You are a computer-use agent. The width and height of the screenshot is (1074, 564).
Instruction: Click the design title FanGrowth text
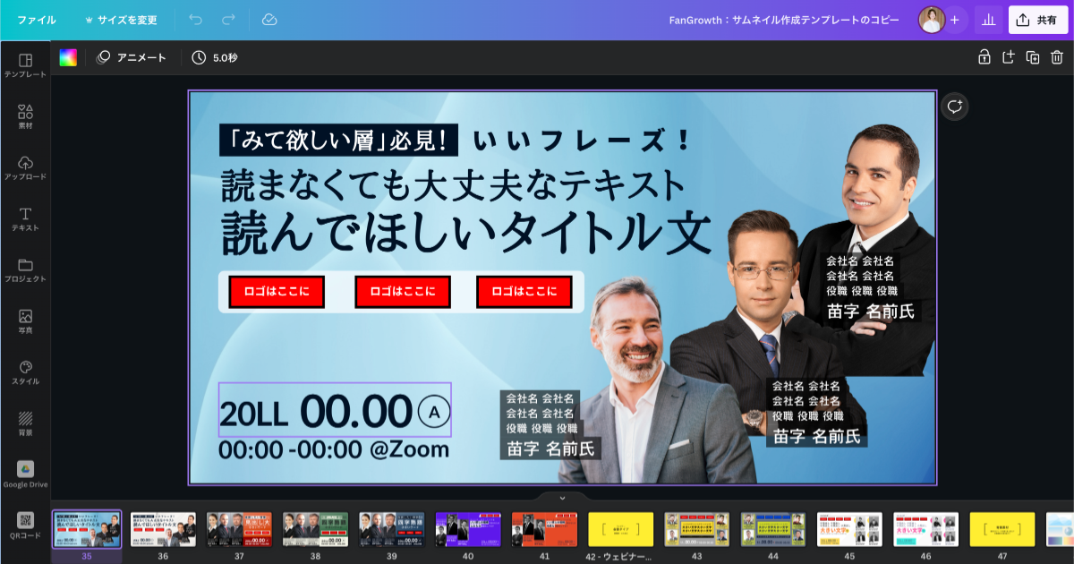(784, 20)
